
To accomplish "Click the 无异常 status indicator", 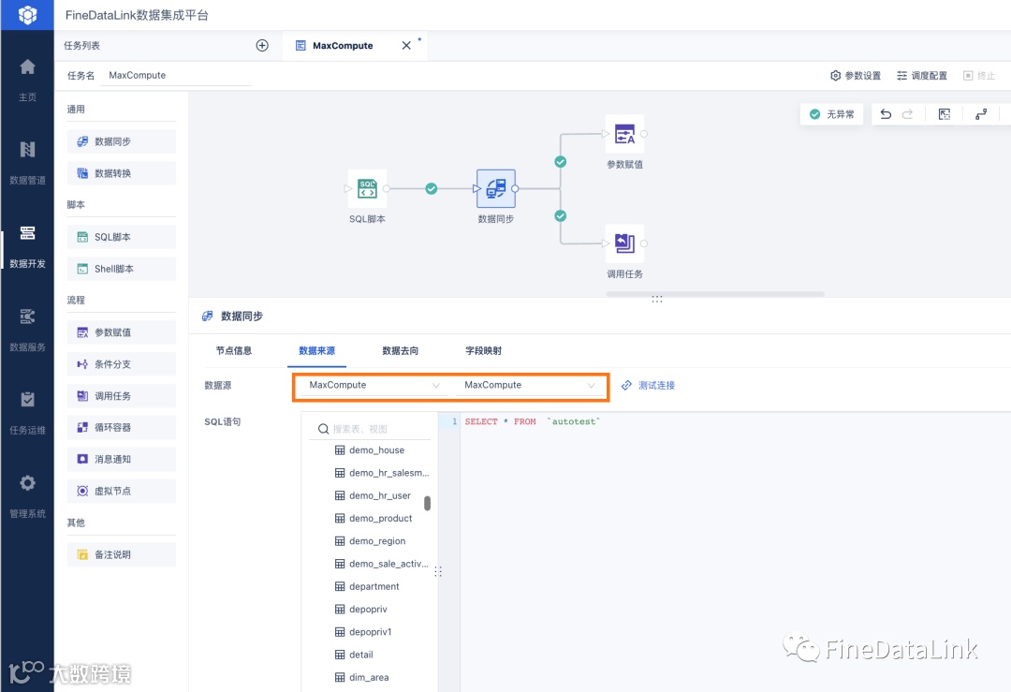I will pos(832,114).
